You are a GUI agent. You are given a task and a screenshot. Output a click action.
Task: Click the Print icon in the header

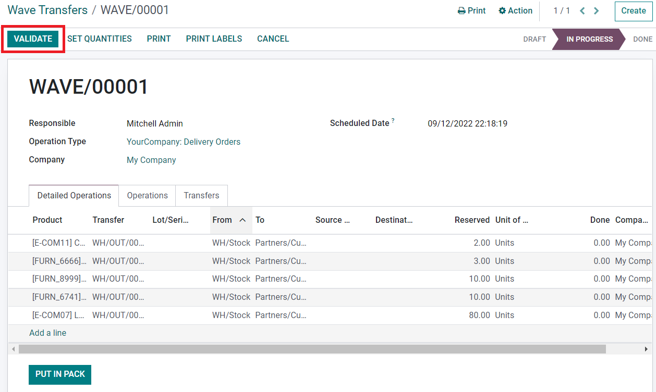pos(461,11)
